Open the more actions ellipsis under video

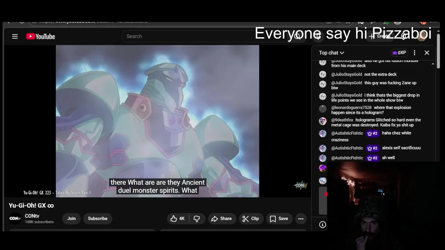click(x=301, y=218)
